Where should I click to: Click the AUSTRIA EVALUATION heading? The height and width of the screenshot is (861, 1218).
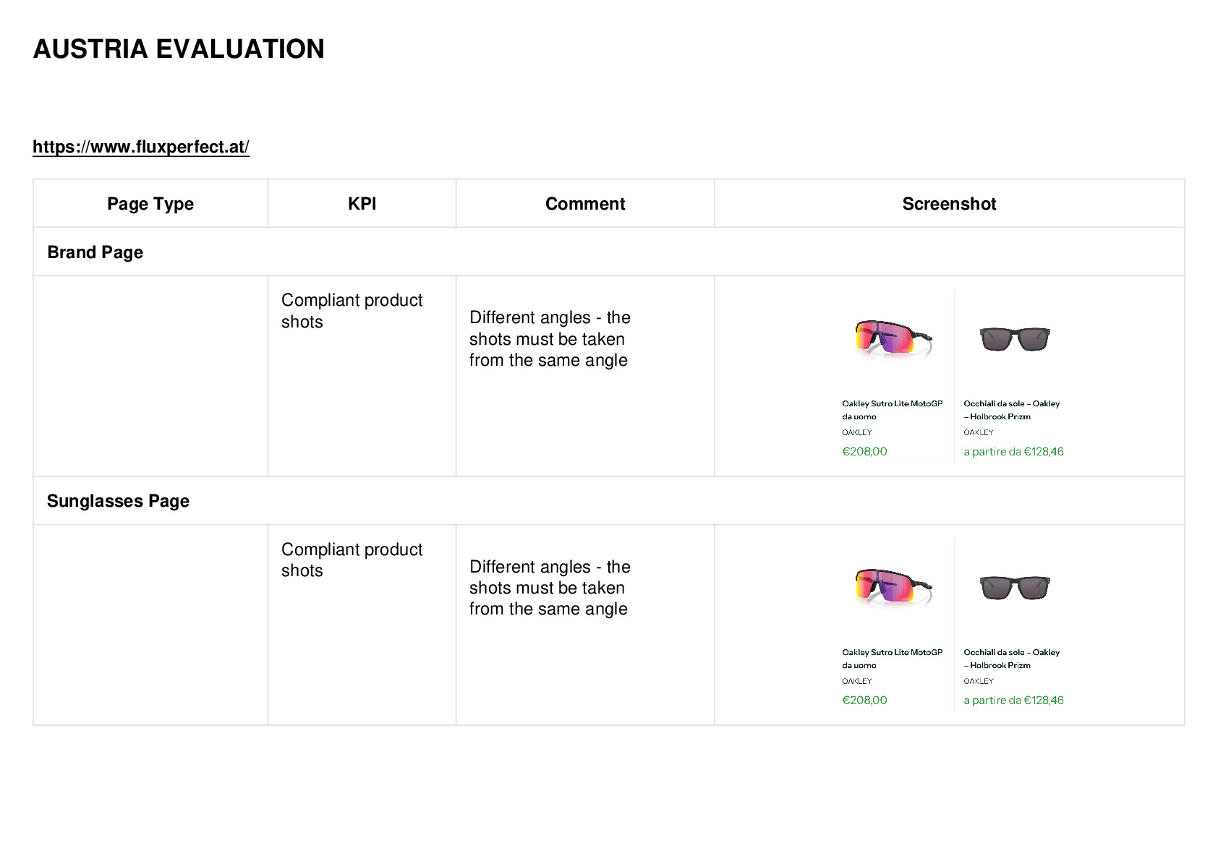(179, 49)
